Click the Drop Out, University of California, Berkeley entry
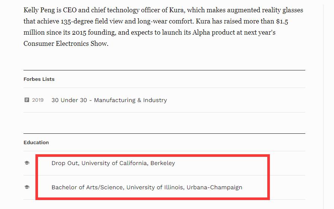Screen dimensions: 334x209 point(113,163)
